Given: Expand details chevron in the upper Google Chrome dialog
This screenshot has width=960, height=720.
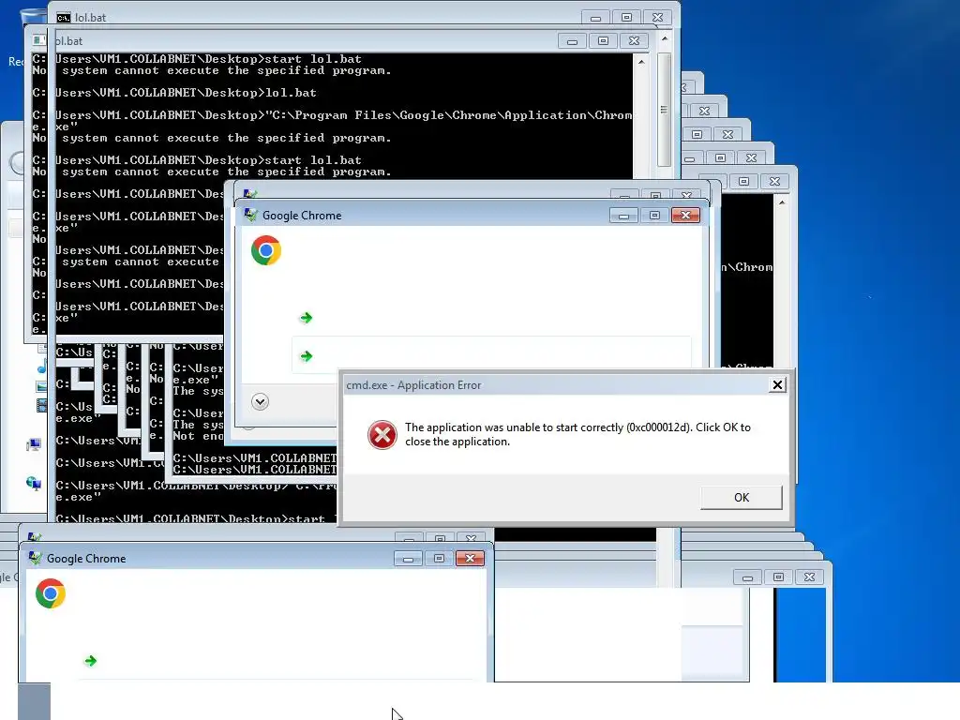Looking at the screenshot, I should 260,401.
